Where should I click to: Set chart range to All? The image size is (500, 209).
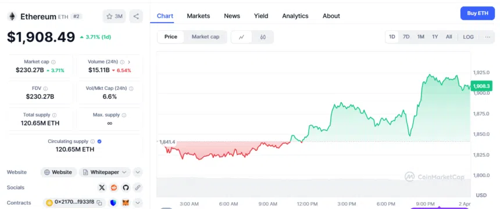pos(449,37)
